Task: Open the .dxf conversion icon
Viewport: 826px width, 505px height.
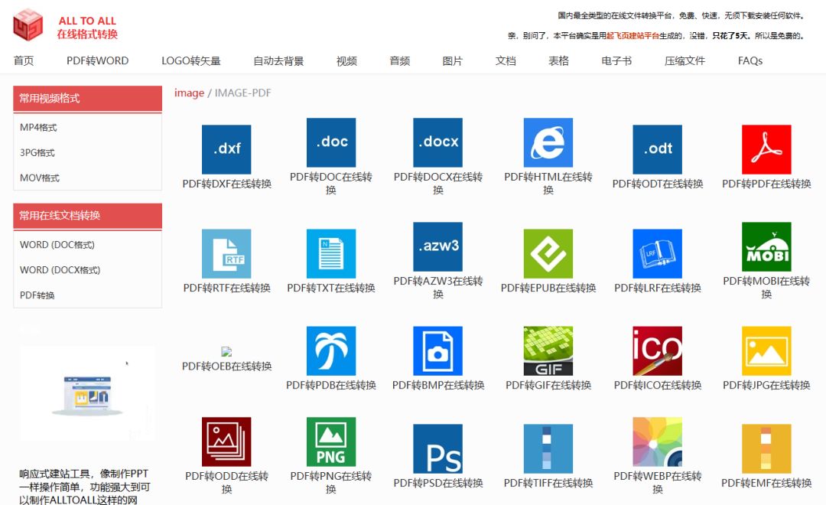Action: click(x=226, y=150)
